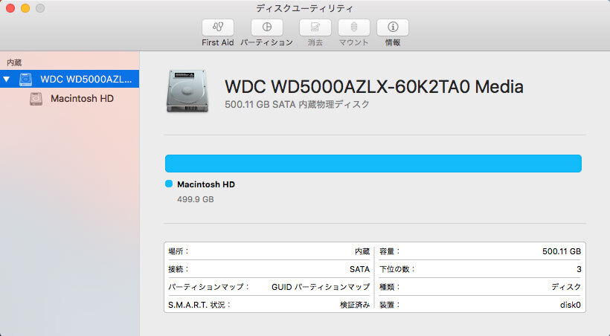Click the 場所 row value 内蔵
This screenshot has width=610, height=336.
[x=362, y=251]
